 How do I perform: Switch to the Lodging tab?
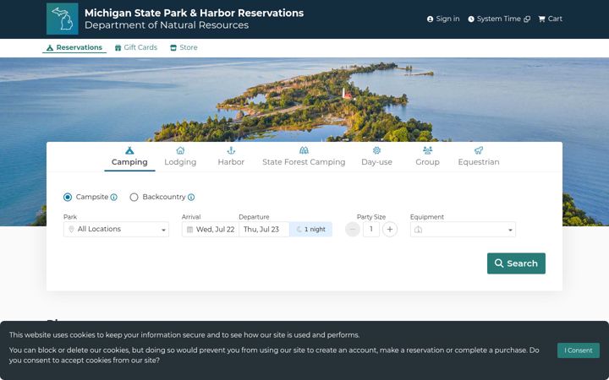(x=180, y=157)
